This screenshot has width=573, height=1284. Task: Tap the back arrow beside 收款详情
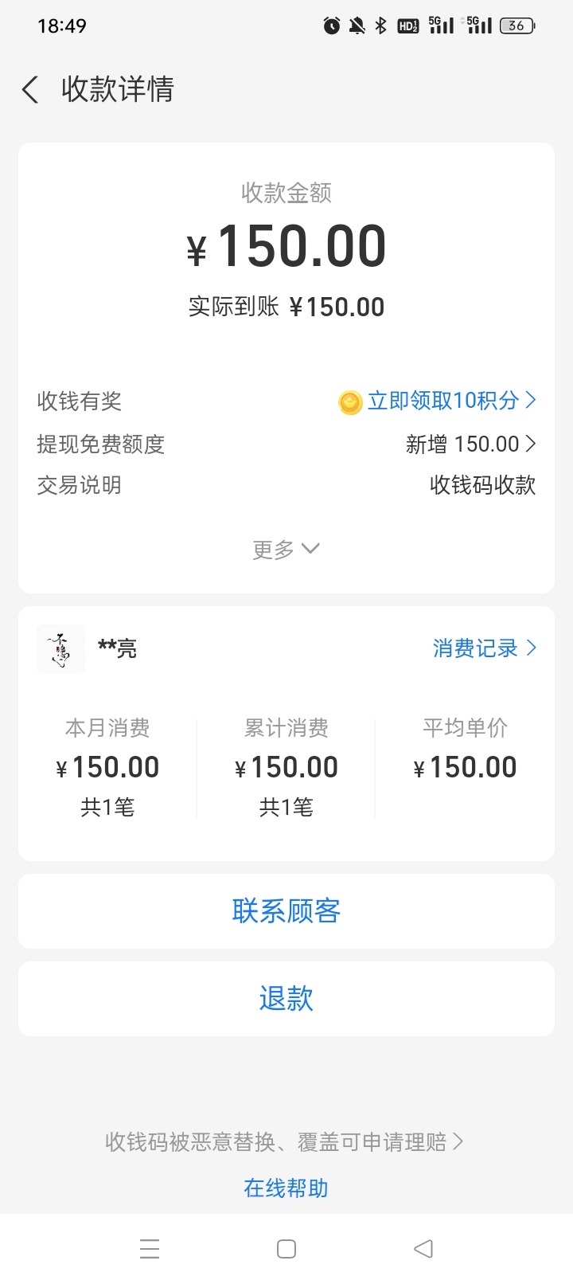30,90
